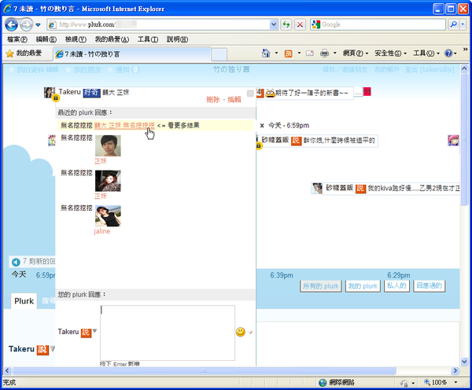Expand the Print options dropdown arrow

click(x=335, y=53)
